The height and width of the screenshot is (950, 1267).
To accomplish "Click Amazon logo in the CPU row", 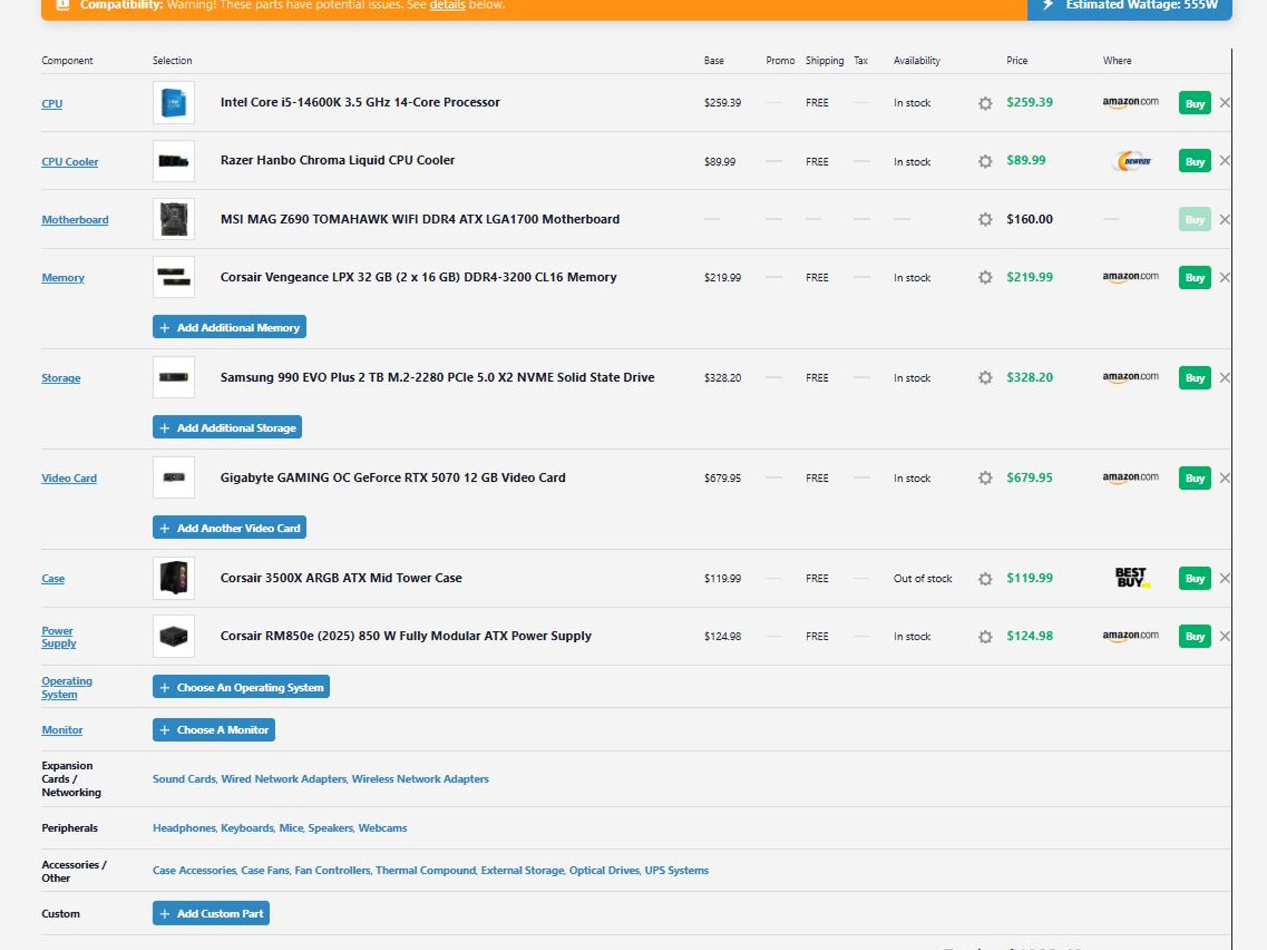I will pos(1130,102).
